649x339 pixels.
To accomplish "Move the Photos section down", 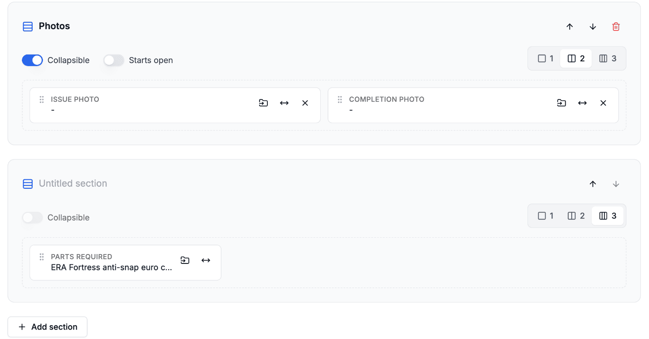I will 593,27.
